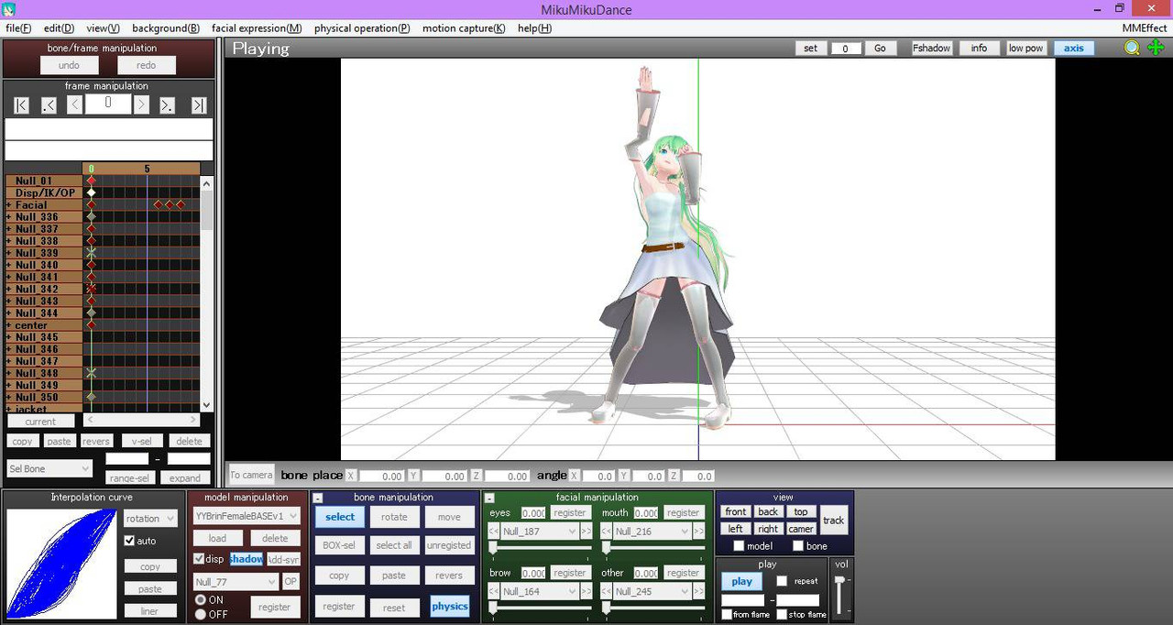Screen dimensions: 1173x625
Task: Expand the Facial track row
Action: click(9, 205)
